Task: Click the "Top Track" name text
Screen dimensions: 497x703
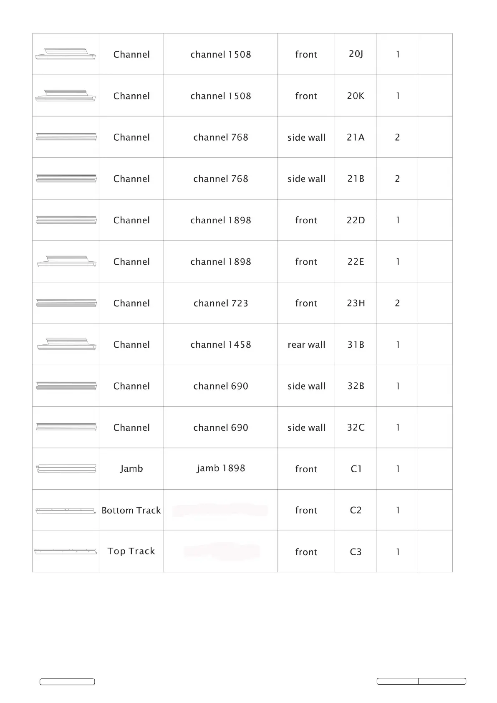Action: (x=131, y=551)
